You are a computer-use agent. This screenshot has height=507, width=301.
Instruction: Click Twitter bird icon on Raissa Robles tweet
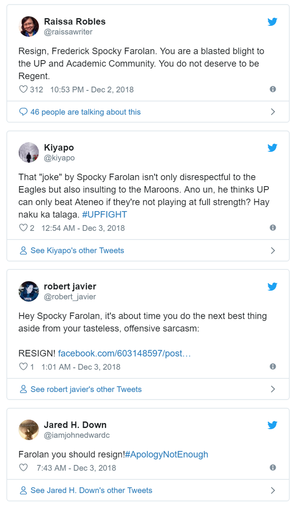(x=273, y=22)
